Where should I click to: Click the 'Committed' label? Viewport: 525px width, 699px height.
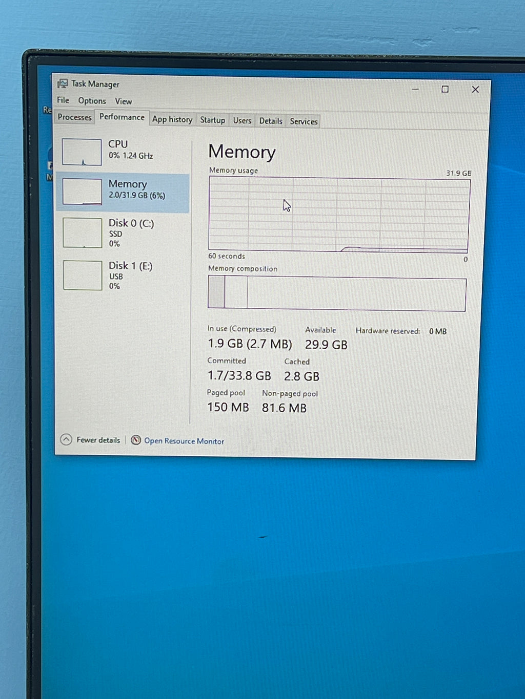pyautogui.click(x=227, y=361)
